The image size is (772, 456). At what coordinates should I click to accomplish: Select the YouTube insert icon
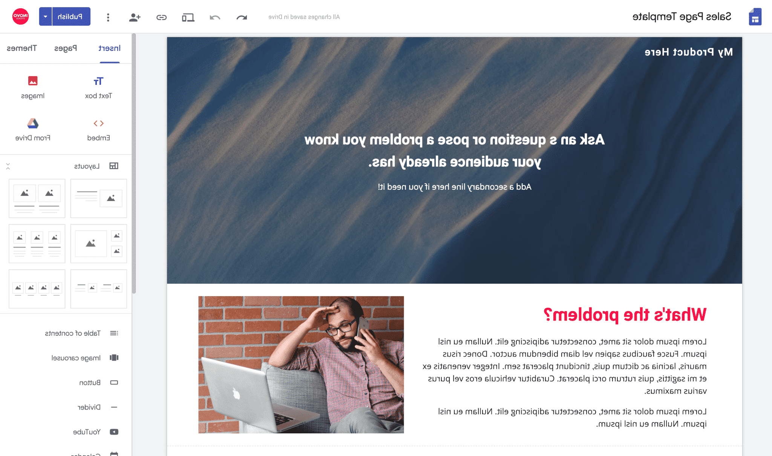tap(113, 430)
